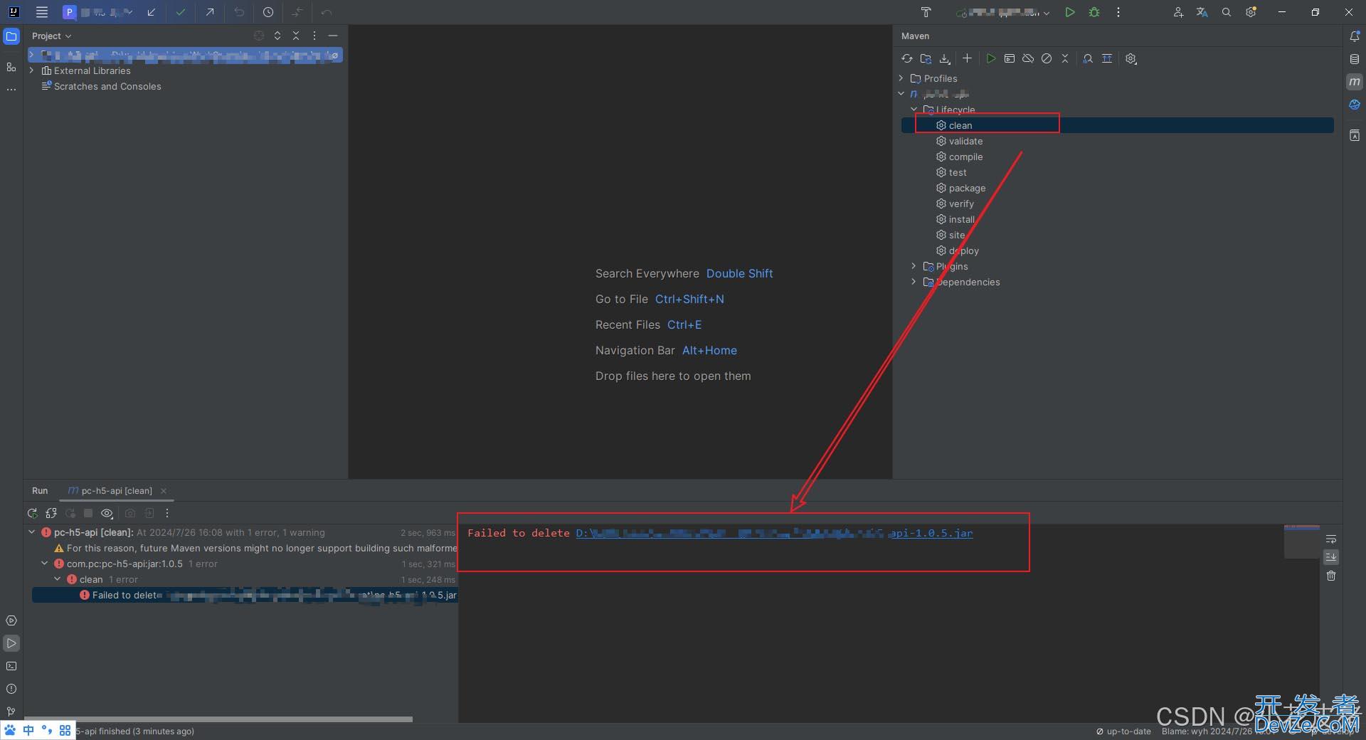Click Generate Sources and Update Folders icon
Image resolution: width=1366 pixels, height=740 pixels.
[x=926, y=58]
